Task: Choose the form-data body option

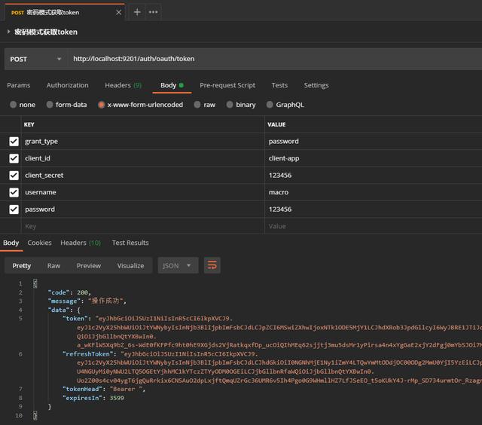Action: [x=50, y=105]
